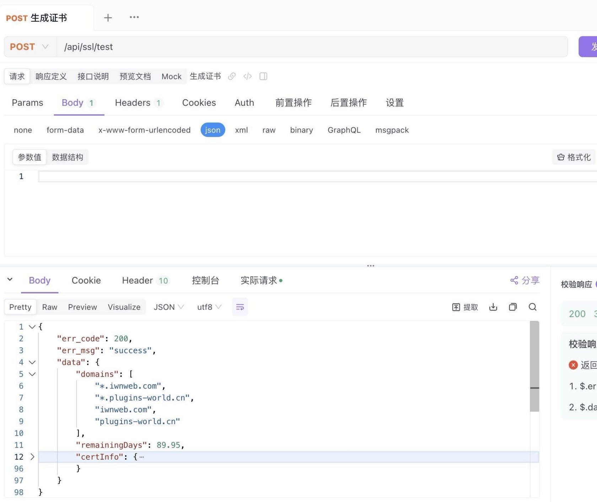Select the POST 生成证书 request tab
Image resolution: width=597 pixels, height=502 pixels.
coord(37,18)
